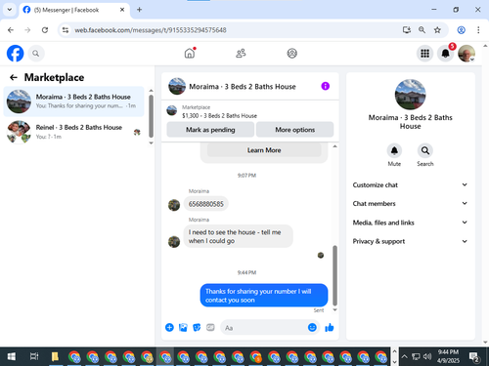Open the emoji picker smiley icon
Image resolution: width=489 pixels, height=366 pixels.
pyautogui.click(x=312, y=327)
